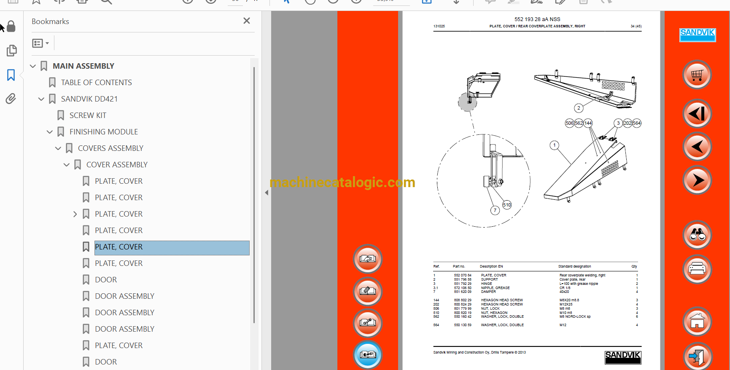
Task: Open the COVER ASSEMBLY bookmark label
Action: (x=117, y=165)
